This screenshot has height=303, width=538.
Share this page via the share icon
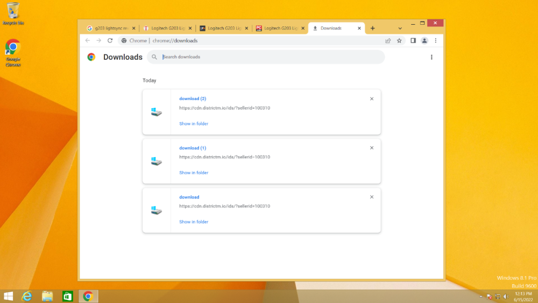click(x=388, y=40)
